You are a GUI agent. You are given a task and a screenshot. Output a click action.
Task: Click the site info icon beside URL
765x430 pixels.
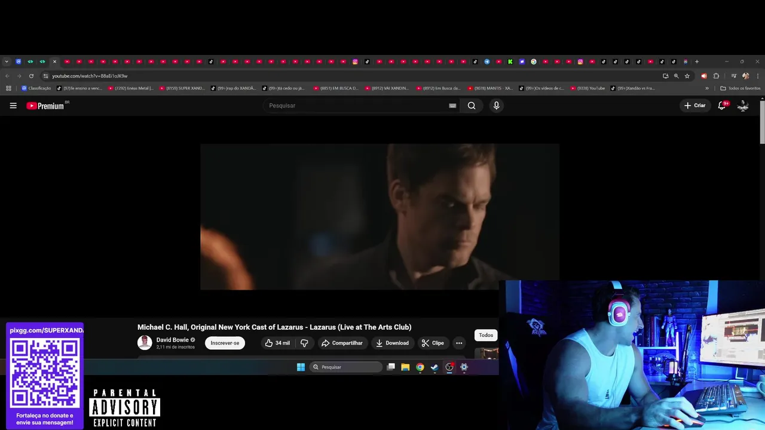[x=45, y=76]
